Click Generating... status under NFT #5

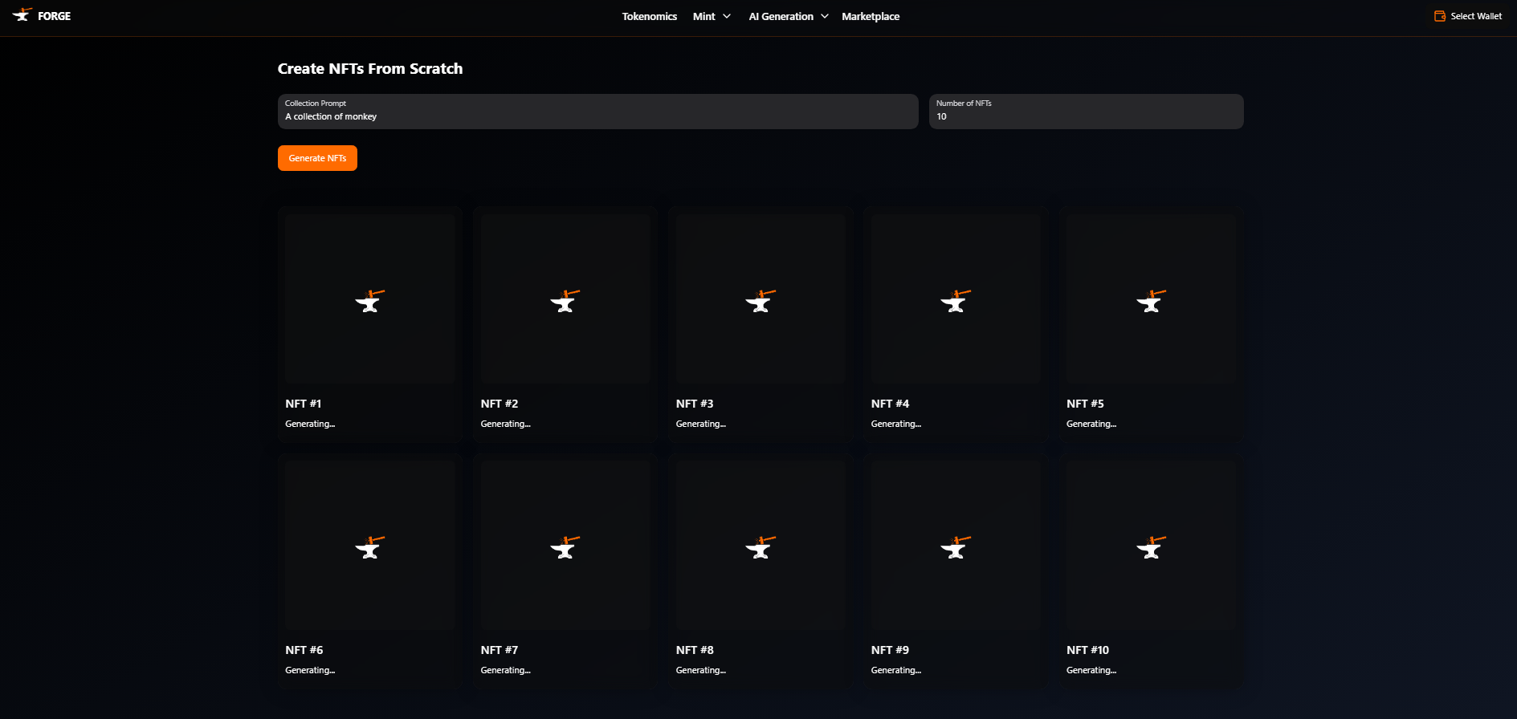1091,424
